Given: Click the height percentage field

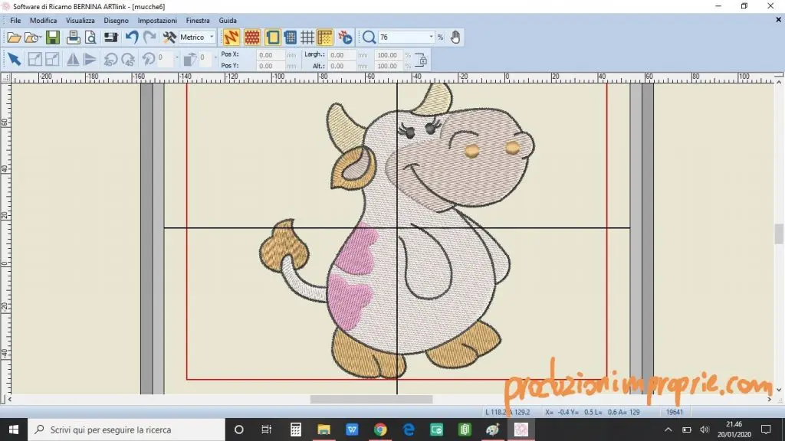Looking at the screenshot, I should (x=389, y=66).
